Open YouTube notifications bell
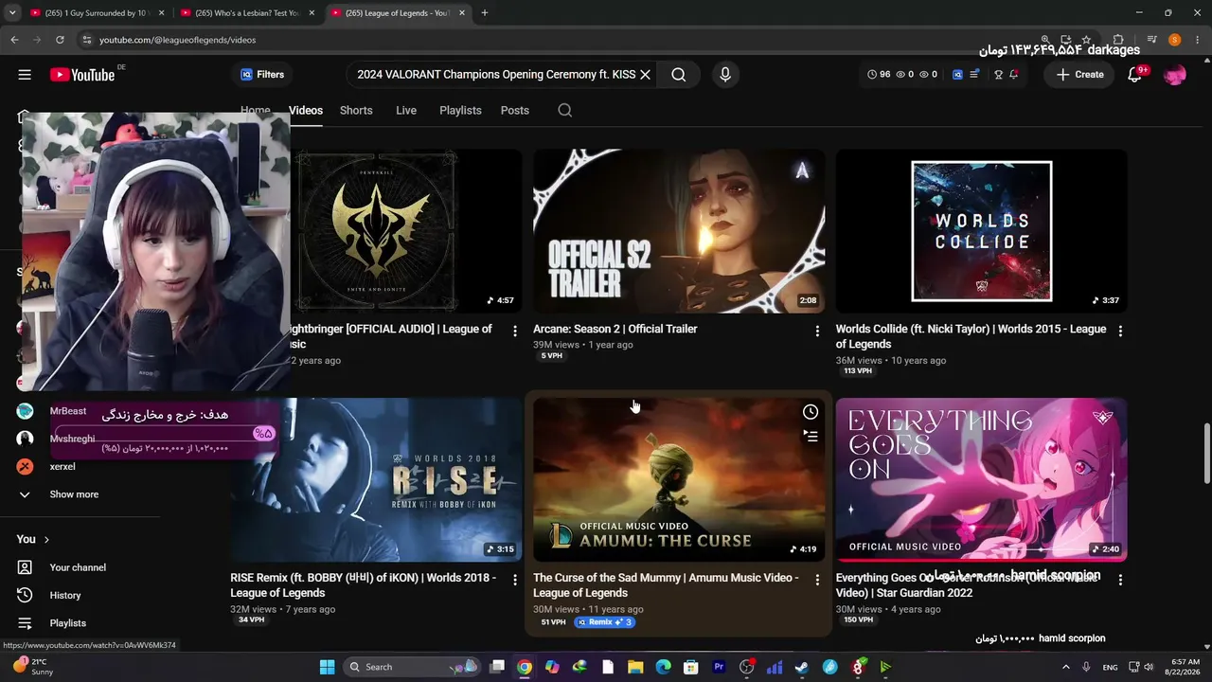The image size is (1212, 682). click(x=1134, y=75)
